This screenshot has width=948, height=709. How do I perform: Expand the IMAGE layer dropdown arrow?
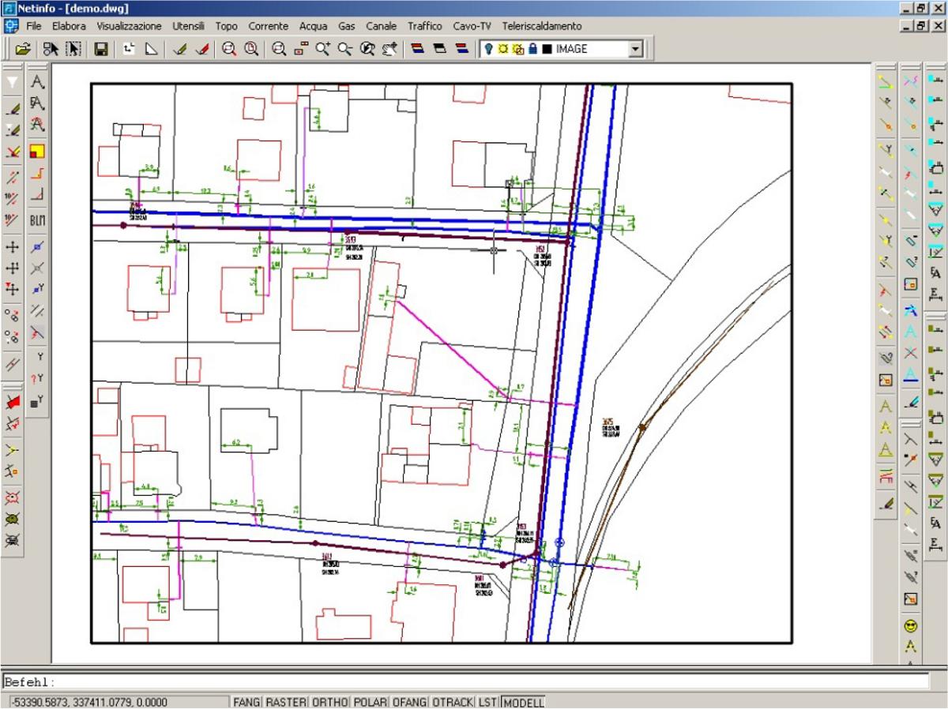pyautogui.click(x=635, y=49)
